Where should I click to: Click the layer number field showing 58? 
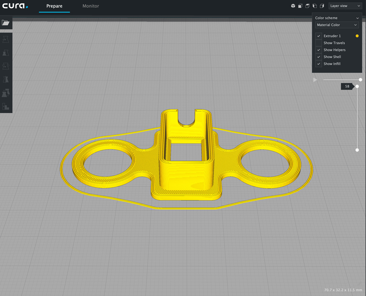coord(347,86)
